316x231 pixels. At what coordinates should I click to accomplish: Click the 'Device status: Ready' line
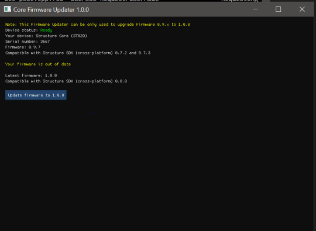tap(29, 30)
